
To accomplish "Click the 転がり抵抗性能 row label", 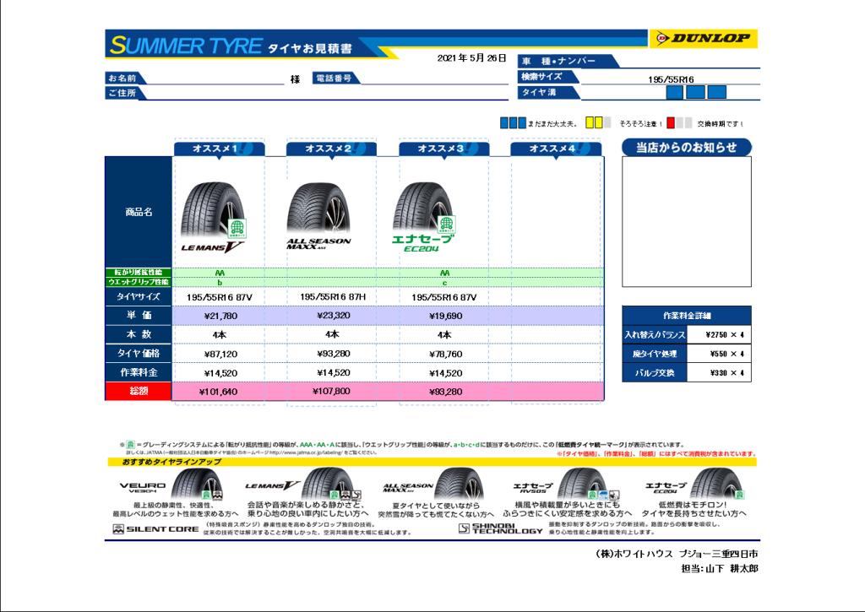I will click(x=139, y=273).
